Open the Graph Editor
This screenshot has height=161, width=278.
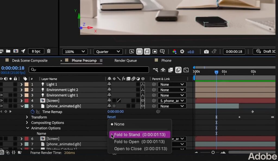point(186,70)
